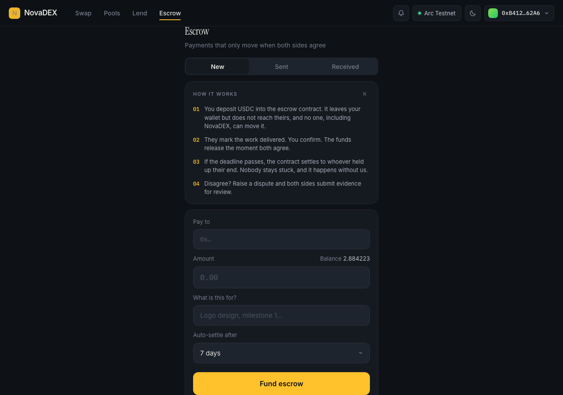Toggle dark mode with the moon icon
This screenshot has height=395, width=563.
473,13
